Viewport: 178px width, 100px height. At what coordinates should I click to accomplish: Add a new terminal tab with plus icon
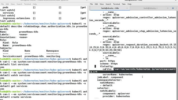pos(173,8)
